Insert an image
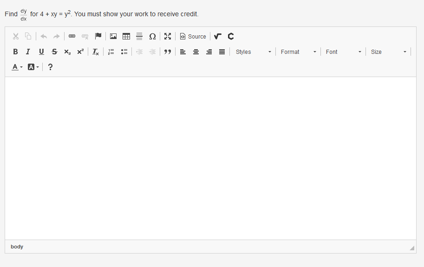The image size is (424, 267). [113, 36]
